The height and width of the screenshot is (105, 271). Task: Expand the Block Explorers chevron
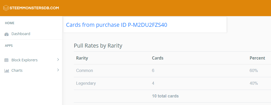58,60
